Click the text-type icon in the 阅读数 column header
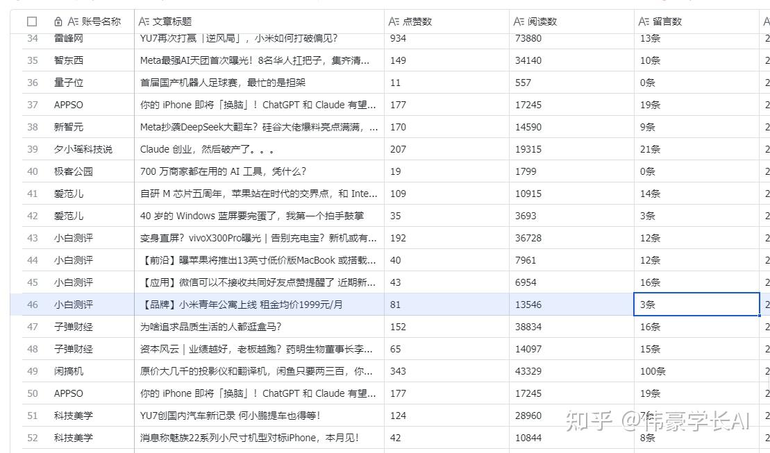This screenshot has width=770, height=453. tap(519, 22)
